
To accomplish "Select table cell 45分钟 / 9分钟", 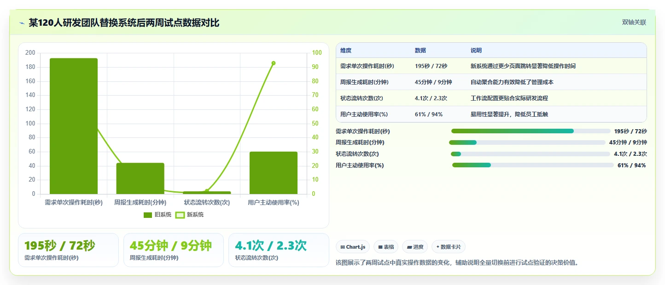I will tap(433, 82).
